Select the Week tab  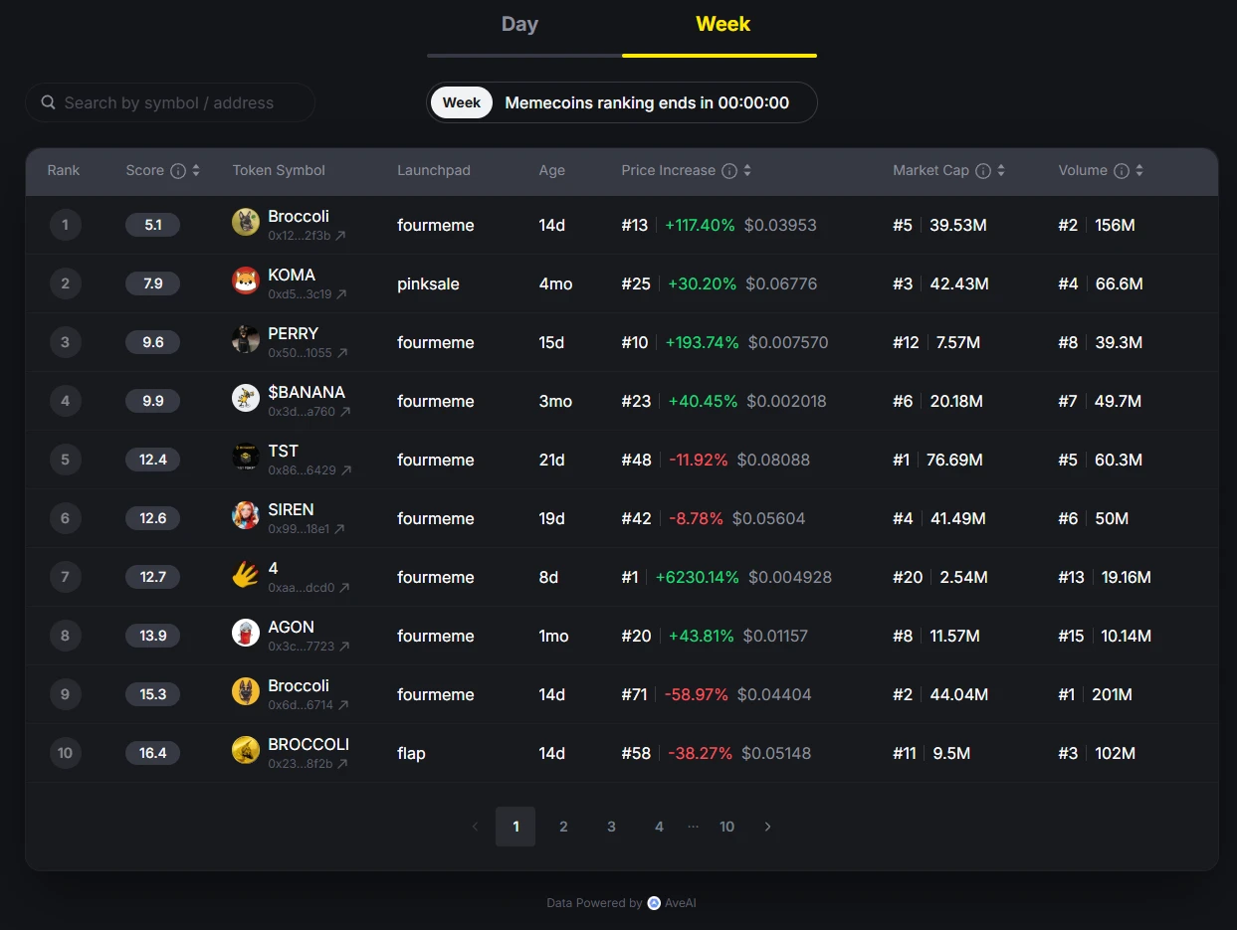[722, 25]
